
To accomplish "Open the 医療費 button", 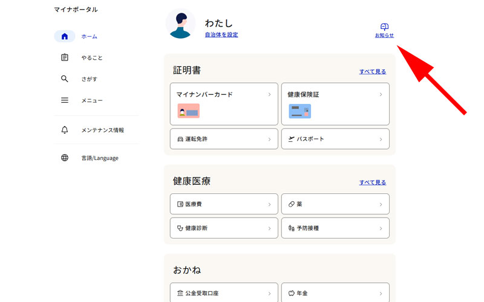I will tap(224, 204).
